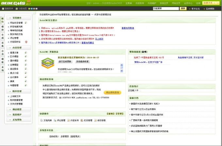
Task: Open 系统主页 in top navigation
Action: click(x=164, y=3)
